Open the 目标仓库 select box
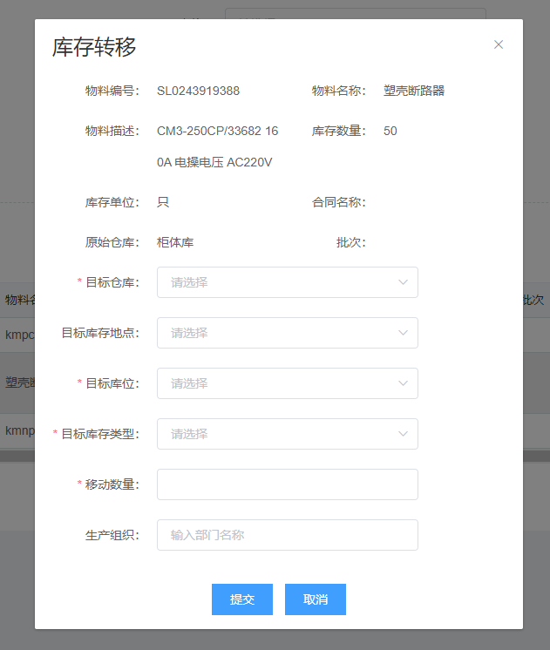550x650 pixels. click(x=279, y=282)
